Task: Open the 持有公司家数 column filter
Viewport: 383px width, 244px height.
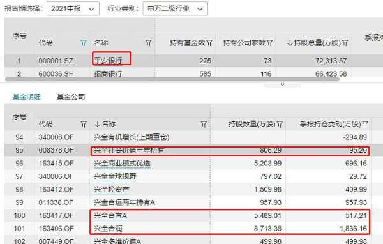Action: [x=269, y=43]
